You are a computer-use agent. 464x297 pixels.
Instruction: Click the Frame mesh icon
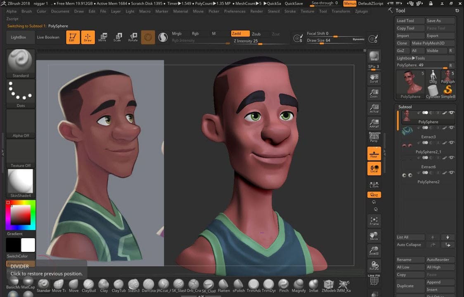(x=374, y=221)
